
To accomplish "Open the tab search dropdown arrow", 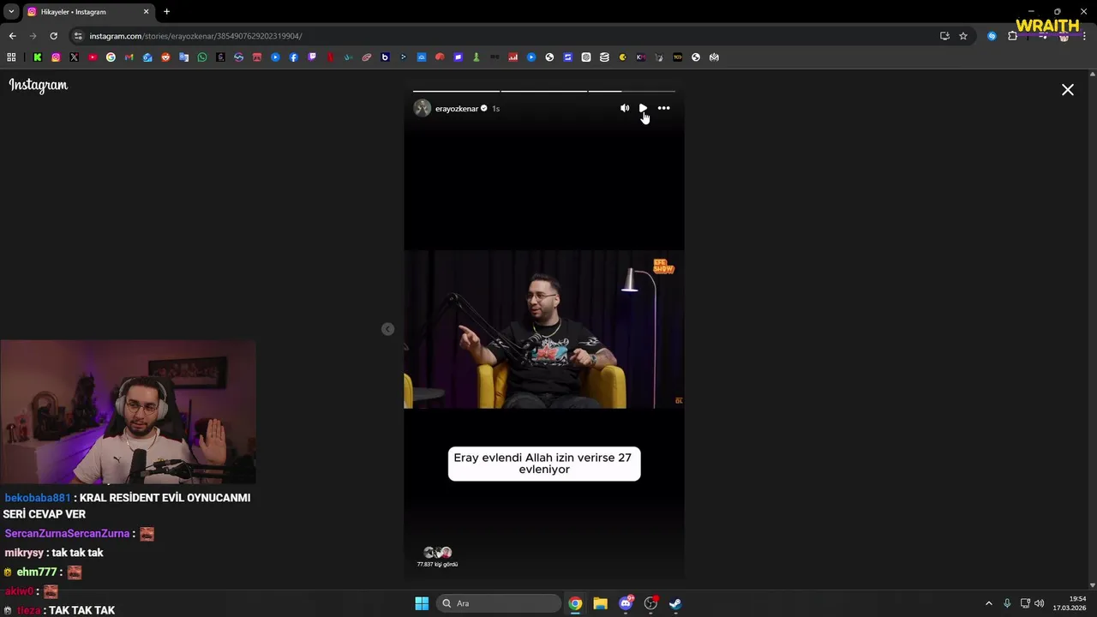I will pyautogui.click(x=11, y=12).
